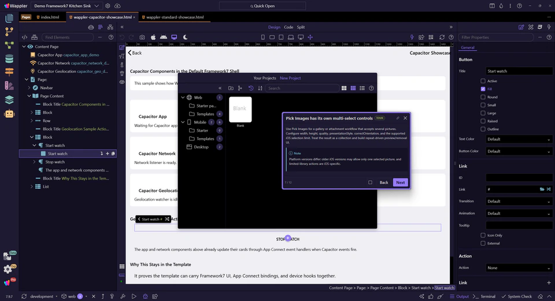Click Next in the tour popup
The width and height of the screenshot is (555, 301).
click(400, 183)
